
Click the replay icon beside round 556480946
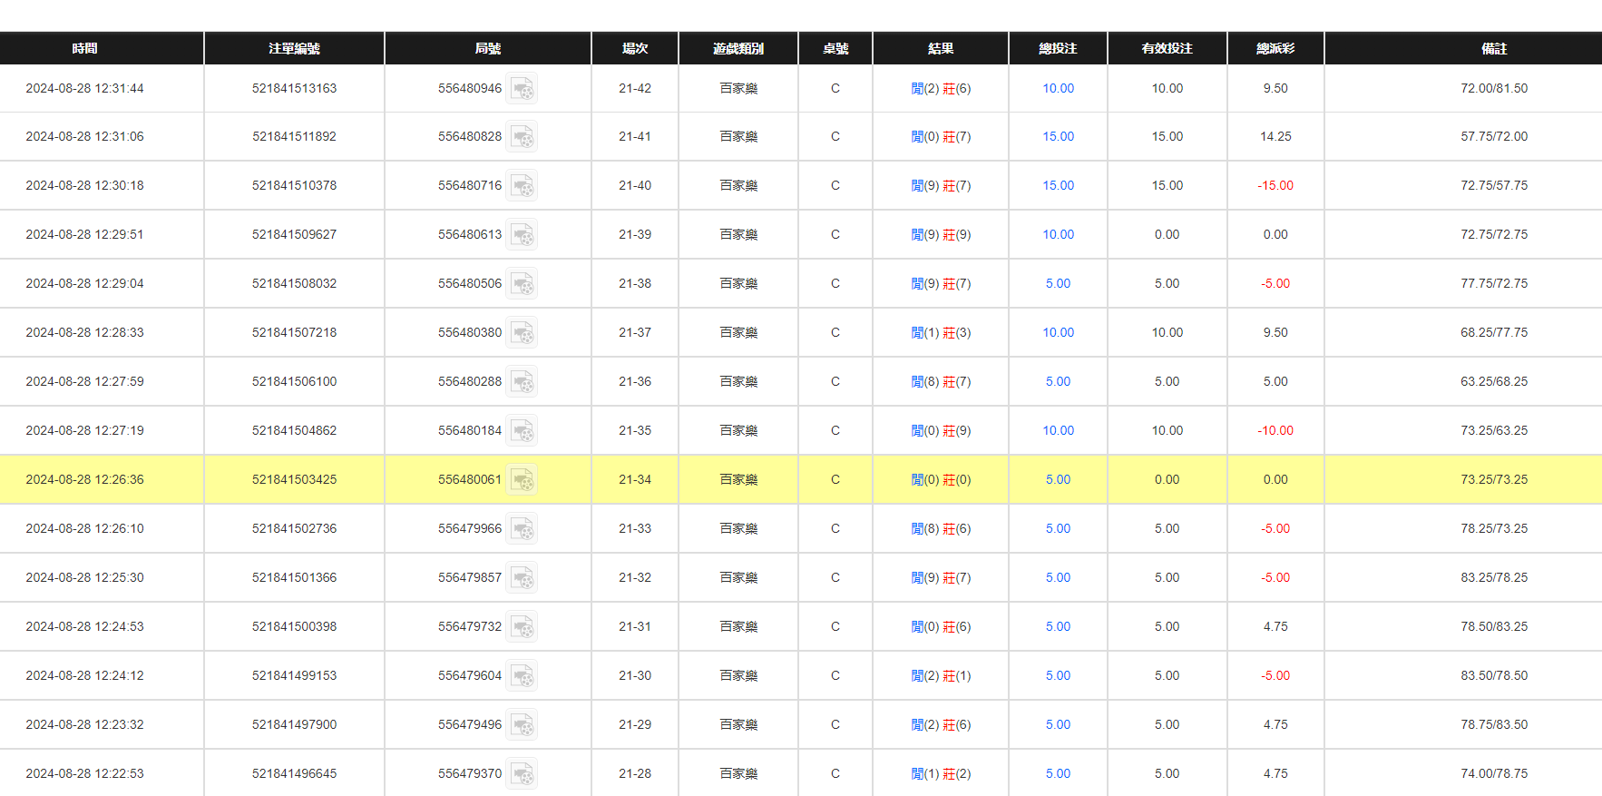[522, 89]
